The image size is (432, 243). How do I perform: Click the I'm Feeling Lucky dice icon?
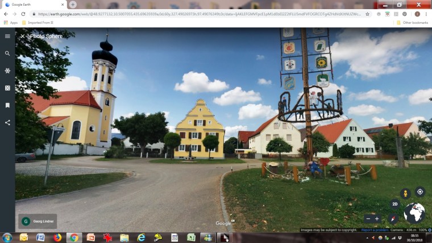(7, 88)
